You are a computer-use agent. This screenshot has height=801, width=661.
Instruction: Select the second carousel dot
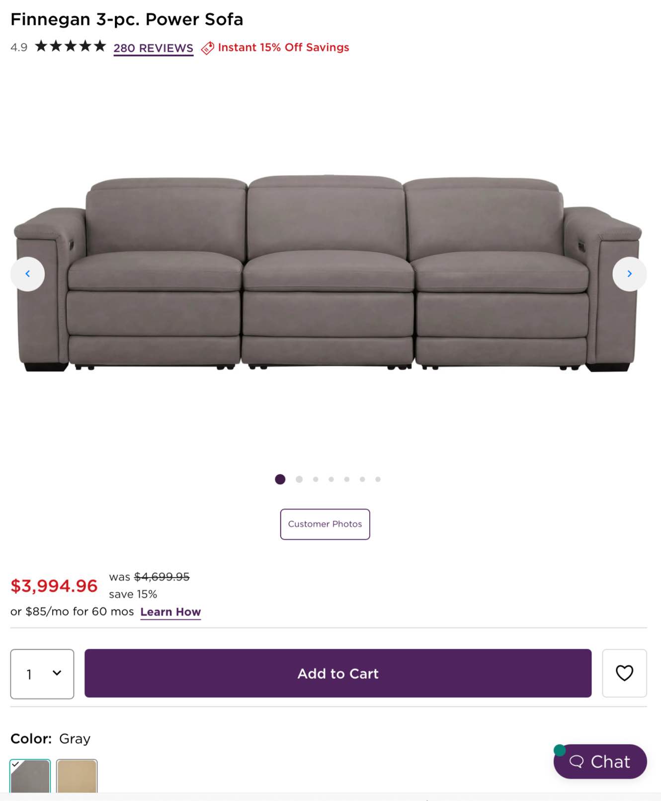tap(299, 479)
